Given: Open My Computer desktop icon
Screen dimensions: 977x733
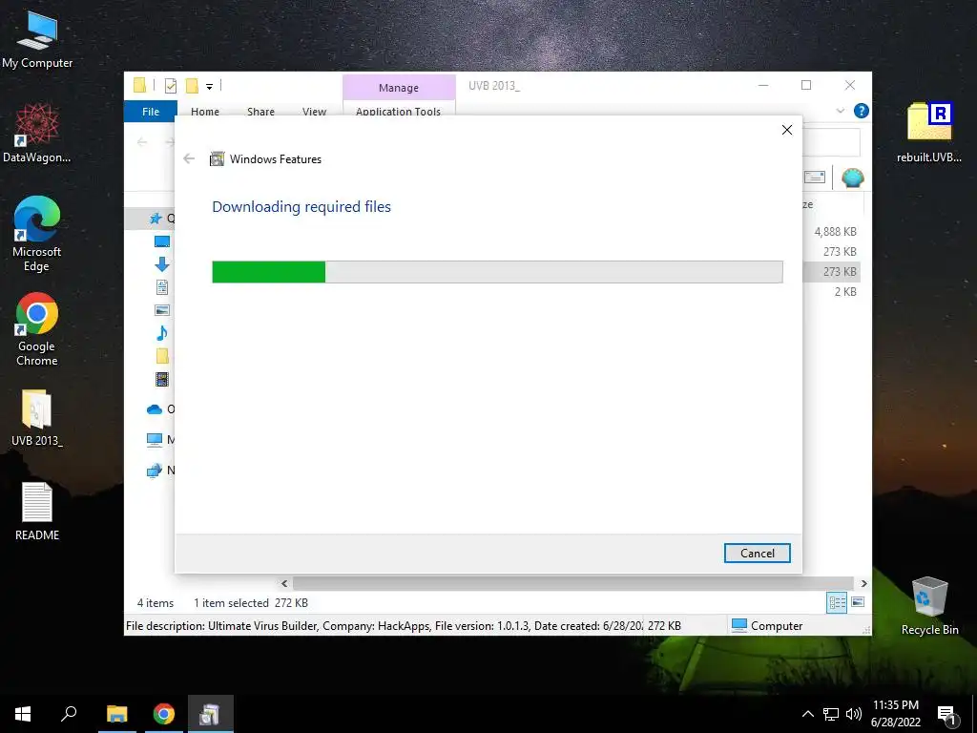Looking at the screenshot, I should click(37, 39).
